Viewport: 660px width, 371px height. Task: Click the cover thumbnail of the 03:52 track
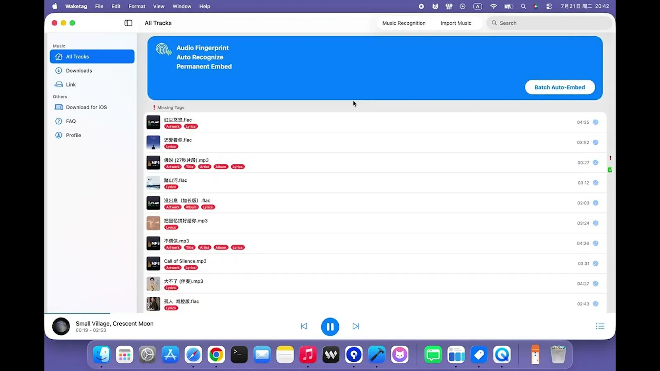[153, 142]
